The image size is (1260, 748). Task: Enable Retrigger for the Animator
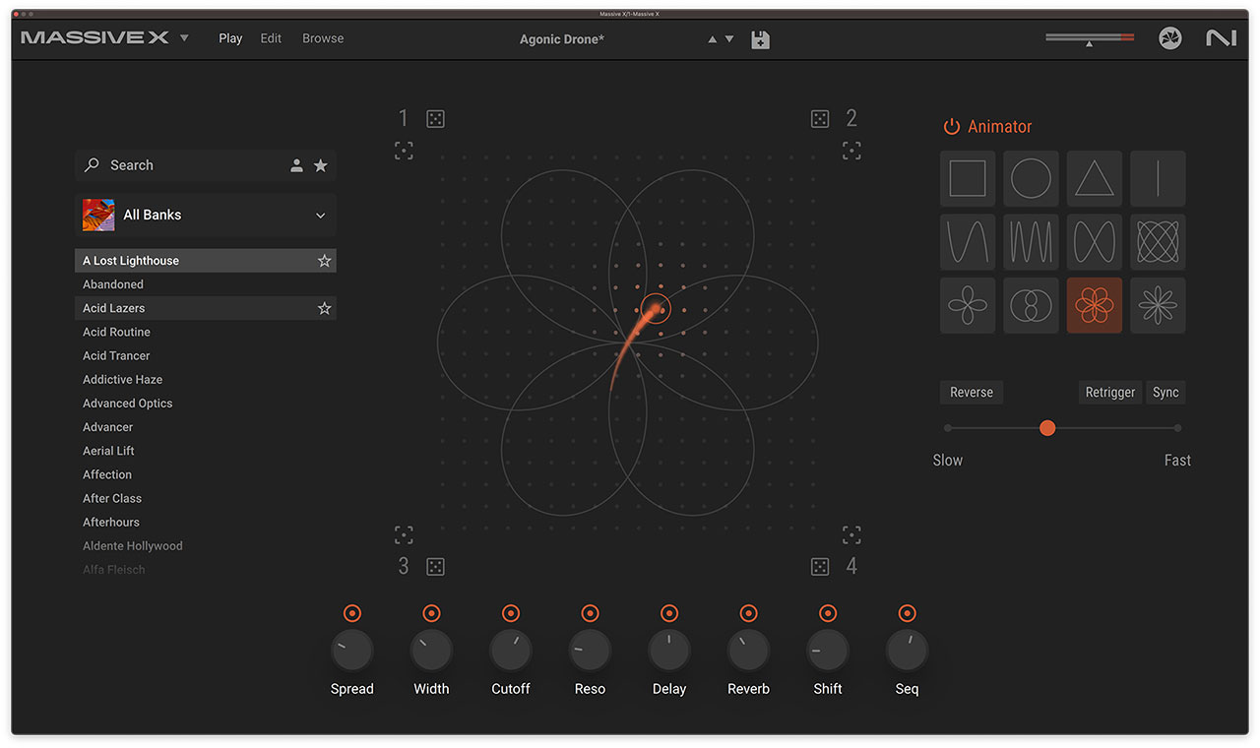pyautogui.click(x=1109, y=392)
